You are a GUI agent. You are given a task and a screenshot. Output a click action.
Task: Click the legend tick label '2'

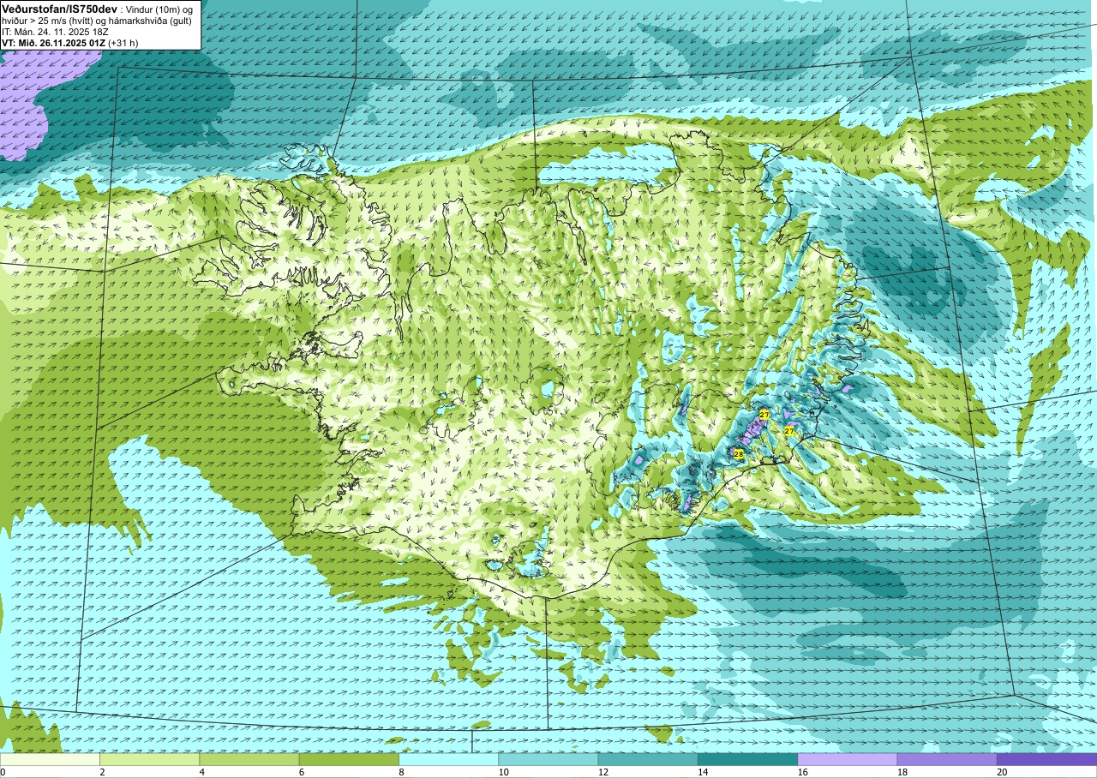102,772
